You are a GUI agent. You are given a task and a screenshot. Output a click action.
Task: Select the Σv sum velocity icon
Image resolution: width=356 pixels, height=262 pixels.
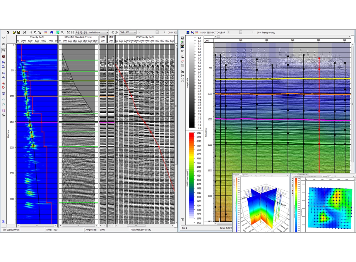tap(3, 67)
